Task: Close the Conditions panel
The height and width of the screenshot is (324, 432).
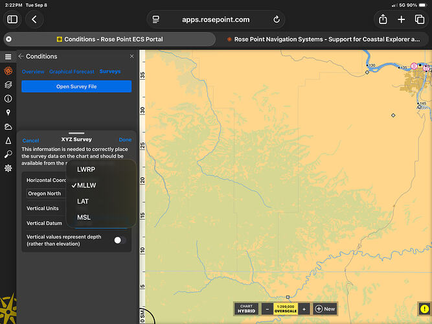Action: (x=131, y=56)
